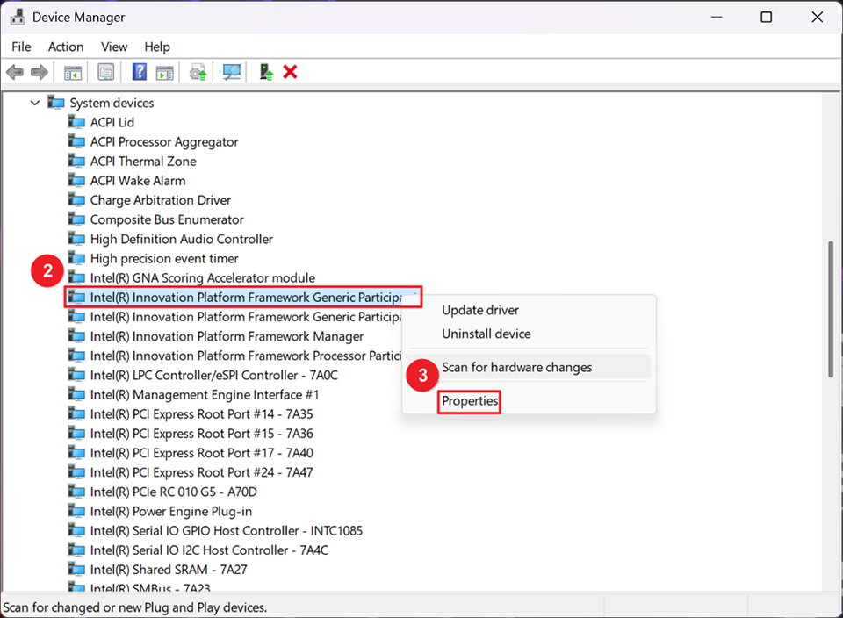Select Intel(R) PCIe RC 010 G5 - A70D
Image resolution: width=843 pixels, height=618 pixels.
173,492
